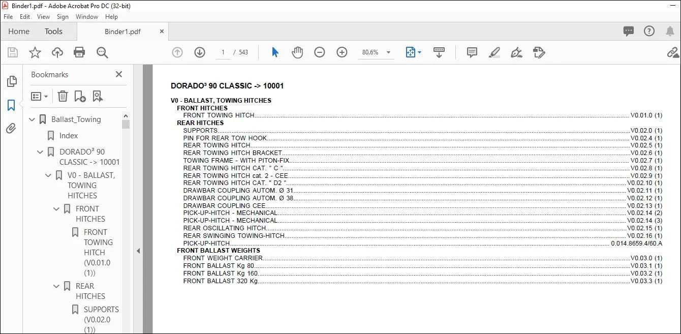Click the Stamp tool icon
Image resolution: width=681 pixels, height=334 pixels.
click(x=539, y=52)
